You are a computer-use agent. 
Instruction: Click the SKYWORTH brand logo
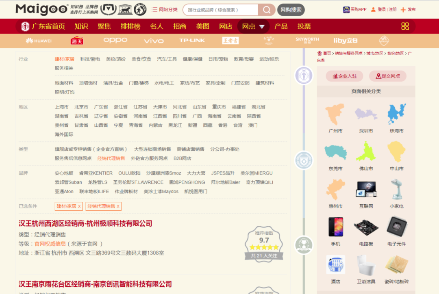coord(307,40)
